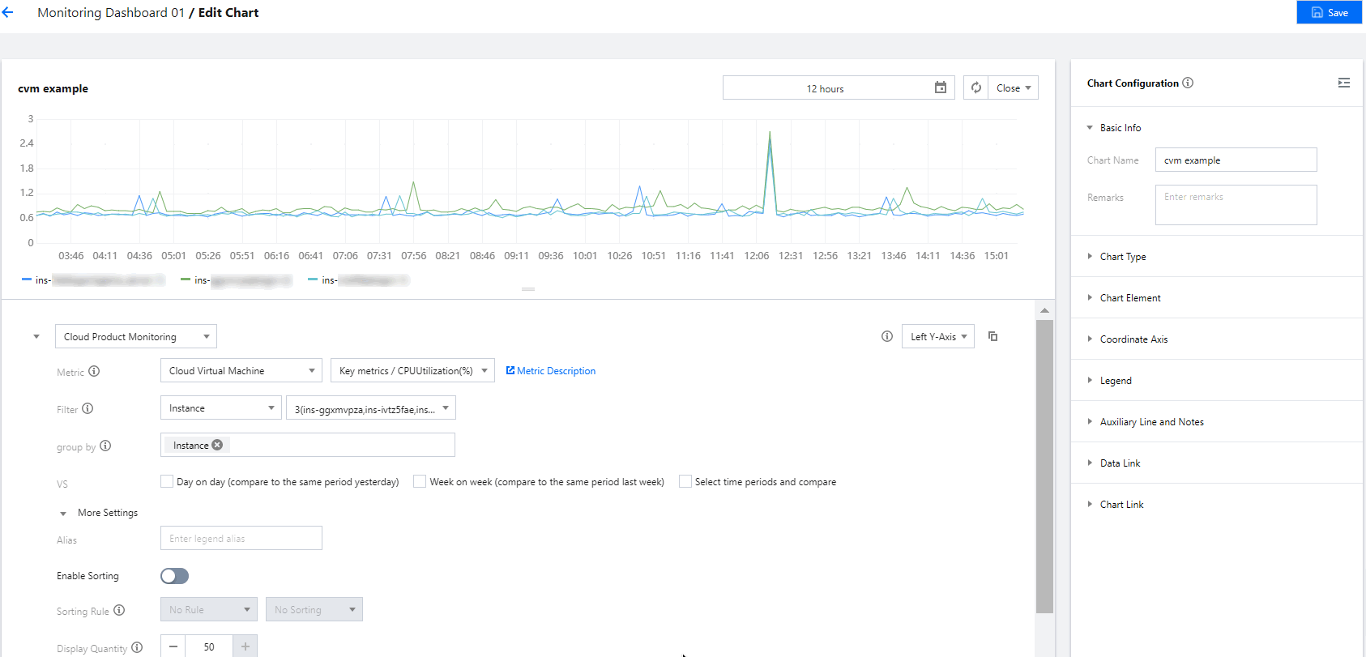
Task: Open the selected instances dropdown
Action: (371, 407)
